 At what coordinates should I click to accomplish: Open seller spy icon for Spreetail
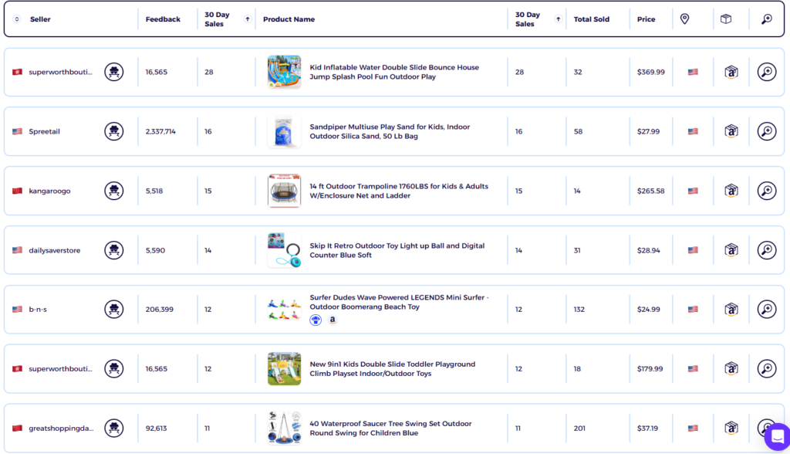pyautogui.click(x=114, y=131)
